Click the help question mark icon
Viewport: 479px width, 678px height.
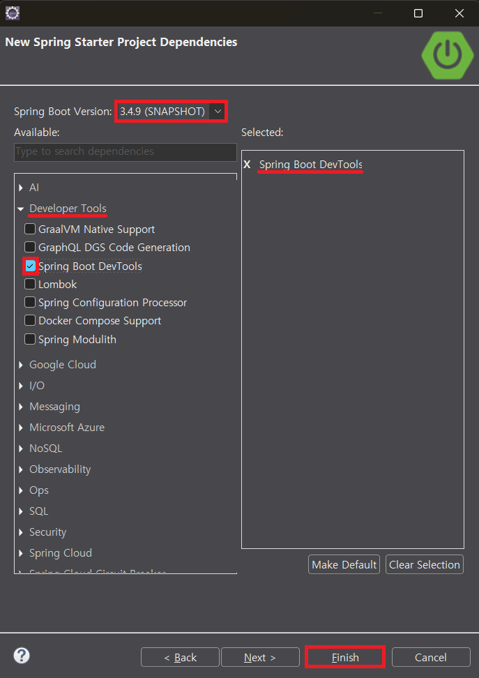[21, 656]
